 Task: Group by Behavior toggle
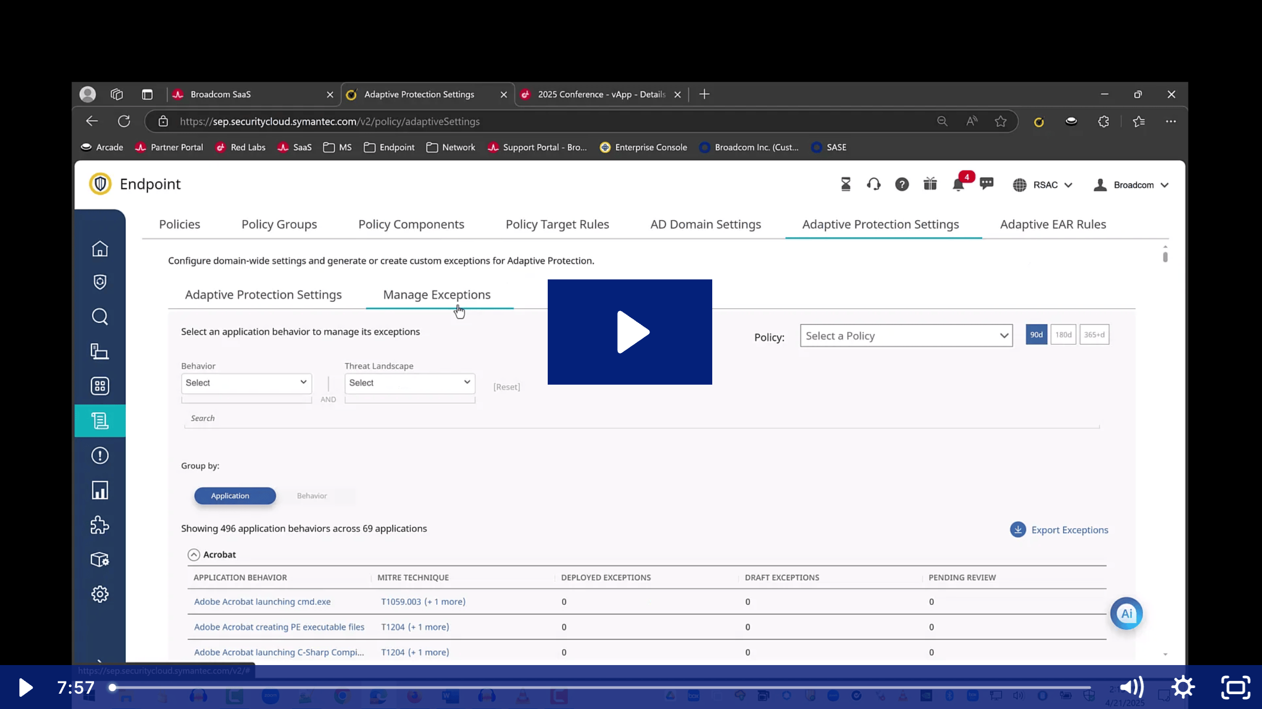click(x=312, y=496)
